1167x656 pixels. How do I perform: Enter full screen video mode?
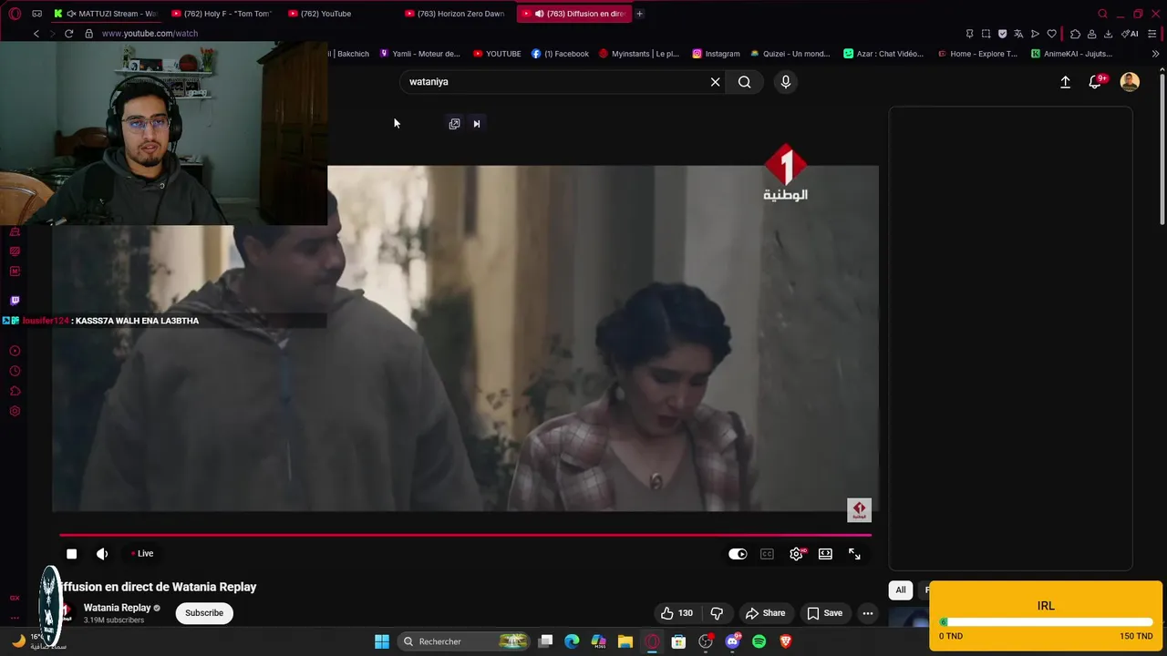pos(854,554)
